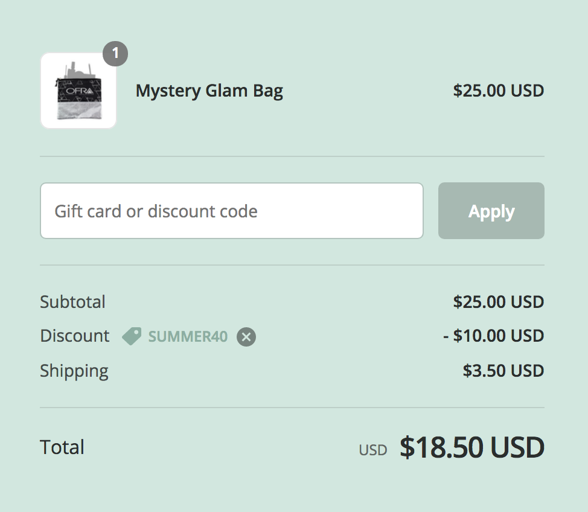This screenshot has height=512, width=588.
Task: Click the product price $25.00 USD
Action: click(499, 91)
